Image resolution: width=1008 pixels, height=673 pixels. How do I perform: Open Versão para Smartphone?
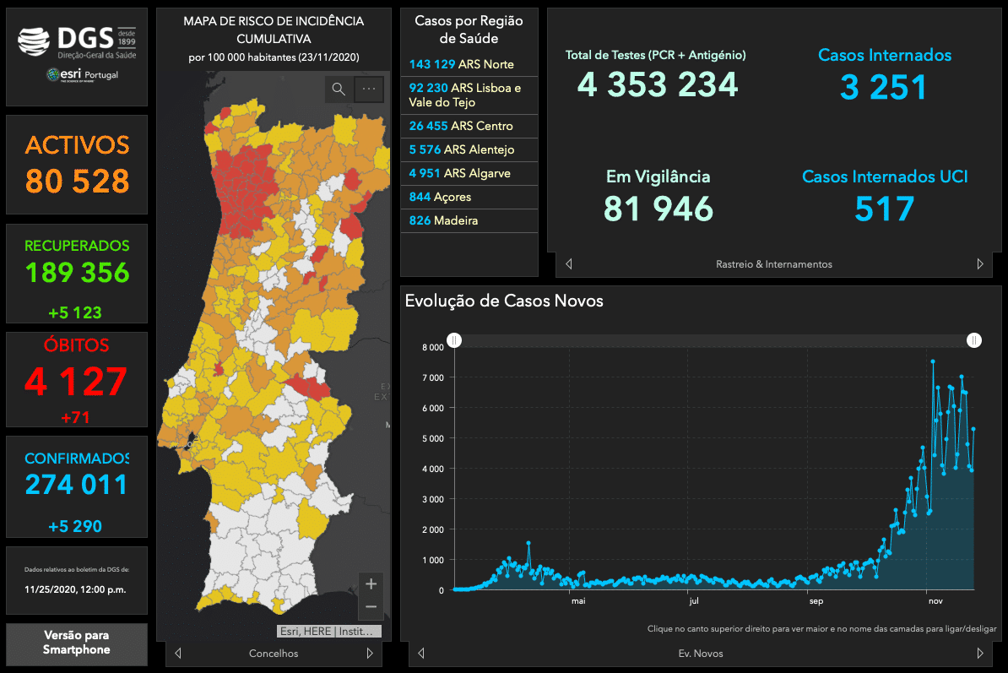[x=76, y=643]
